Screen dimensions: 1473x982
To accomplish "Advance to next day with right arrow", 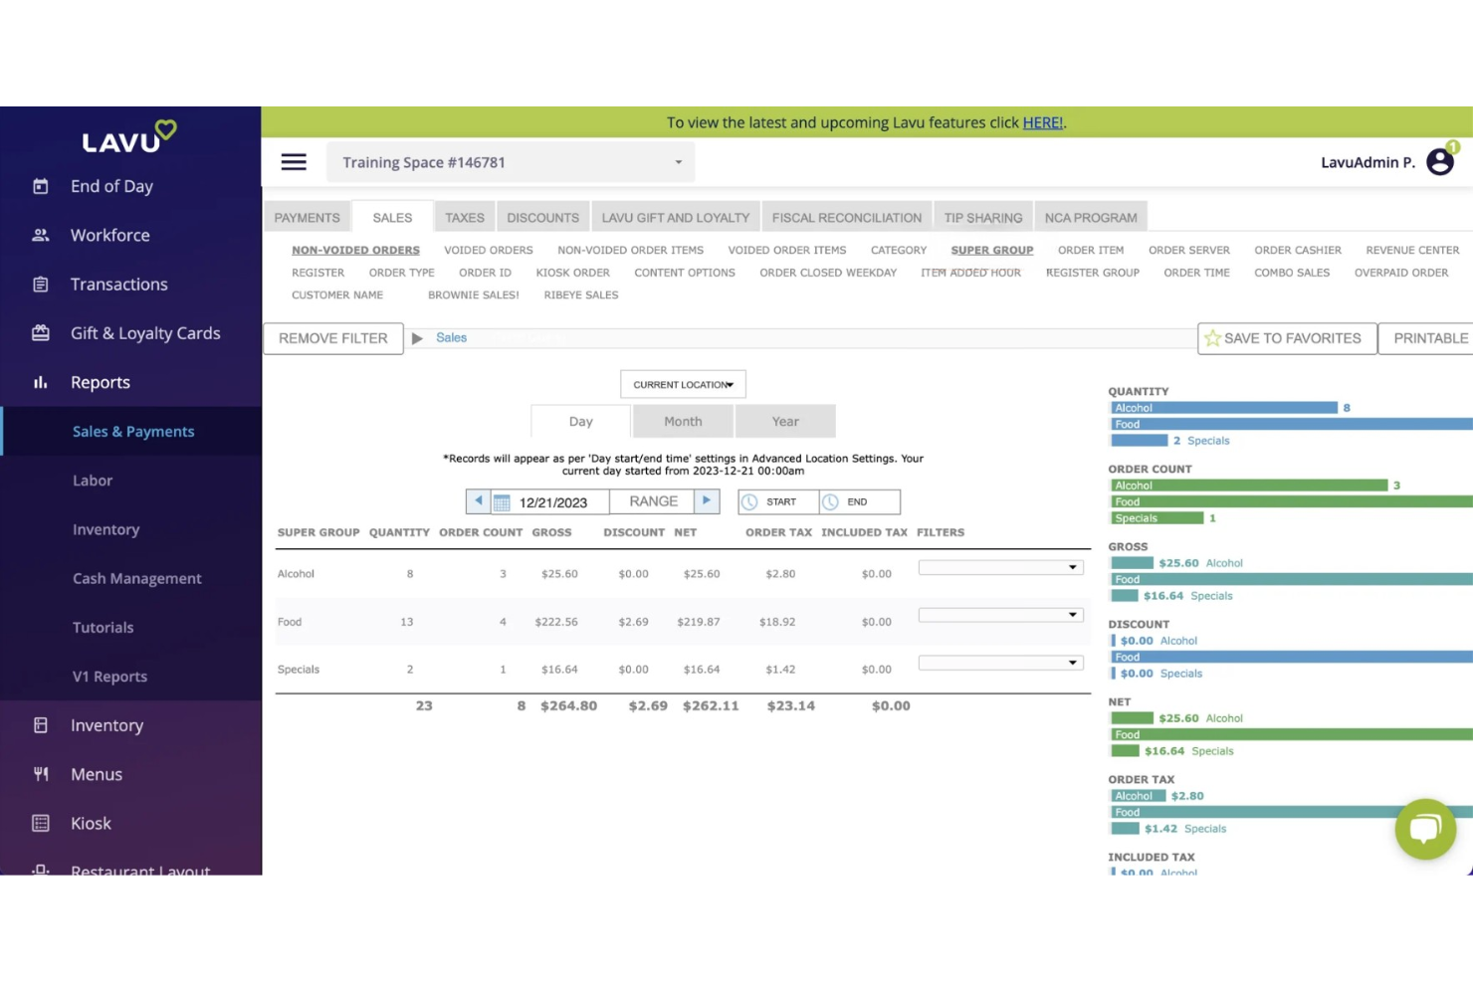I will [707, 501].
